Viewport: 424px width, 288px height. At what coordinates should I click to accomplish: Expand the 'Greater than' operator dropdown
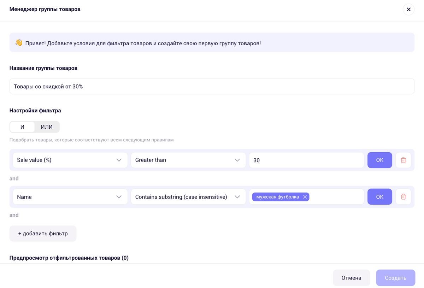click(x=188, y=160)
